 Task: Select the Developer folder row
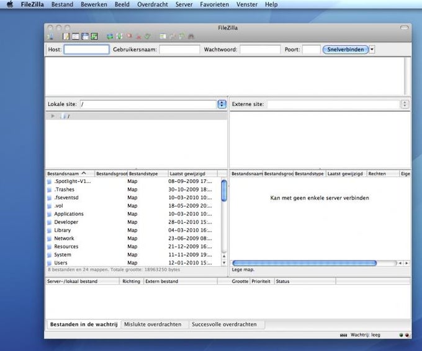pyautogui.click(x=133, y=222)
